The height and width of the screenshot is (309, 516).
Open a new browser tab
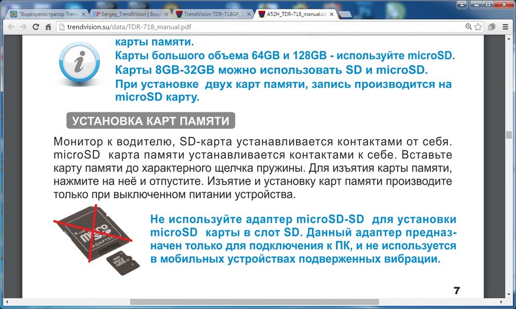[346, 14]
